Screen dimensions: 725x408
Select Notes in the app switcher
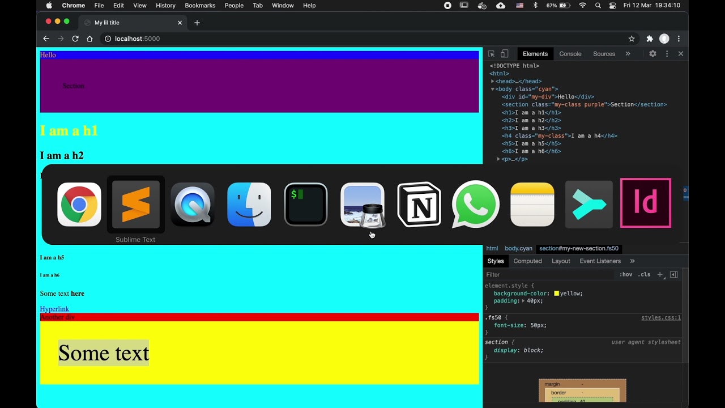532,204
